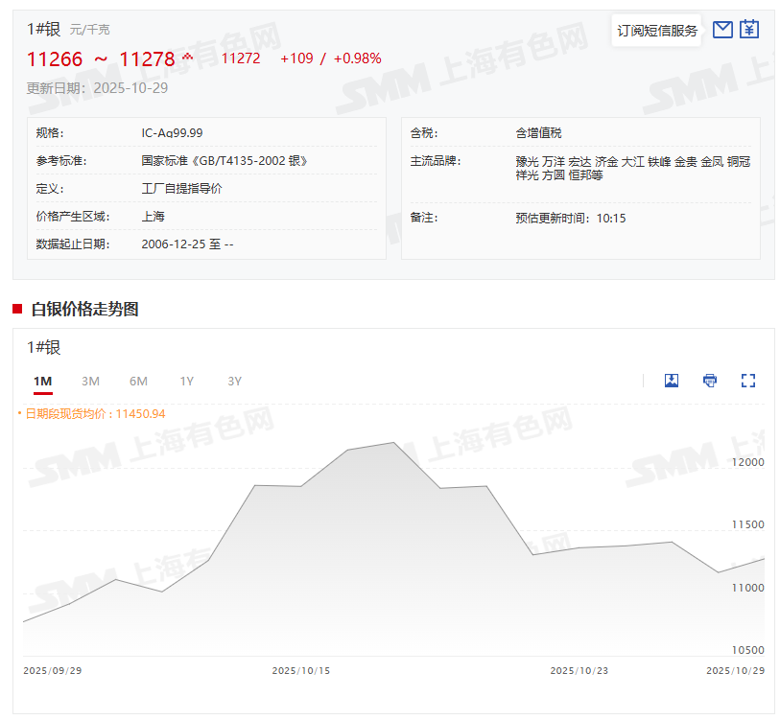Click the price range 11266 ~ 11278
Viewport: 780px width, 720px height.
(101, 59)
